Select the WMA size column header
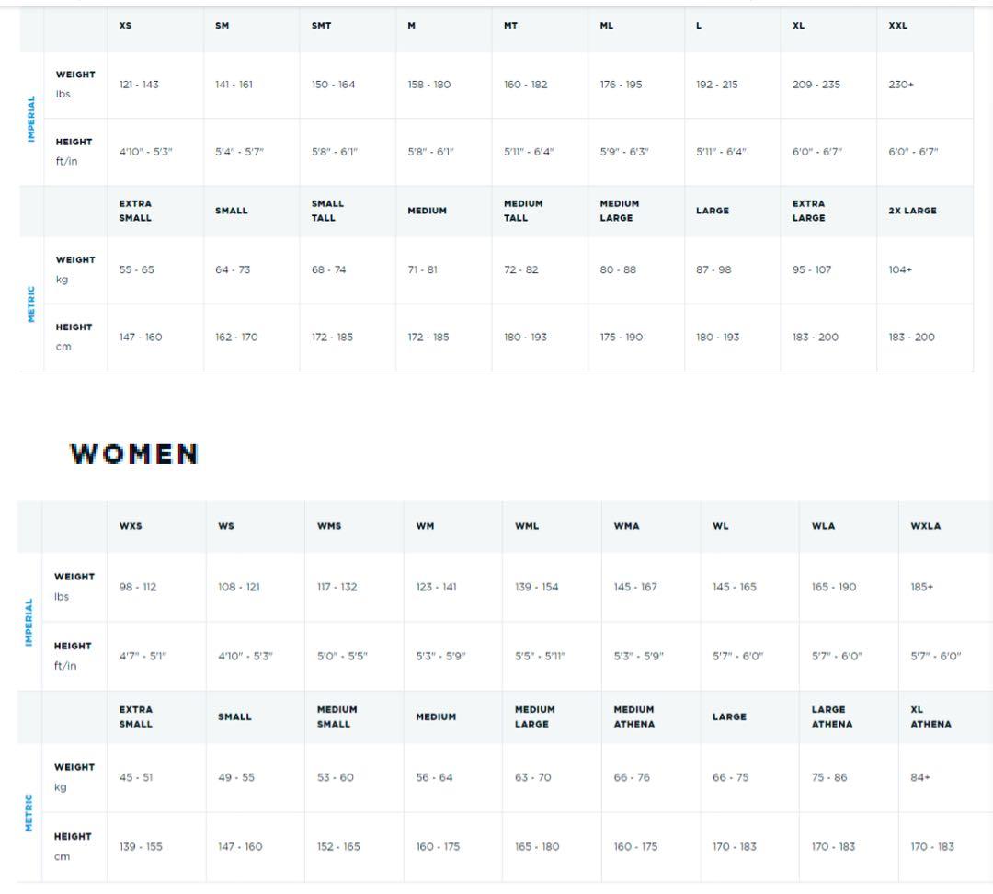Image resolution: width=993 pixels, height=894 pixels. pos(626,526)
